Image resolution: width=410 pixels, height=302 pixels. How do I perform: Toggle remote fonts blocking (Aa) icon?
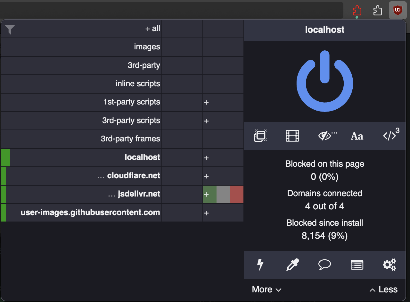(357, 136)
